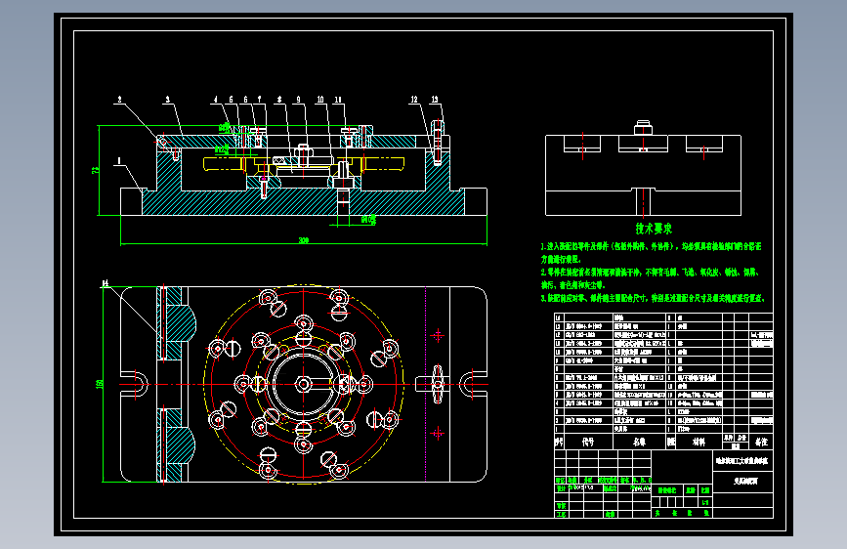Click part balloon number 11

[x=338, y=100]
